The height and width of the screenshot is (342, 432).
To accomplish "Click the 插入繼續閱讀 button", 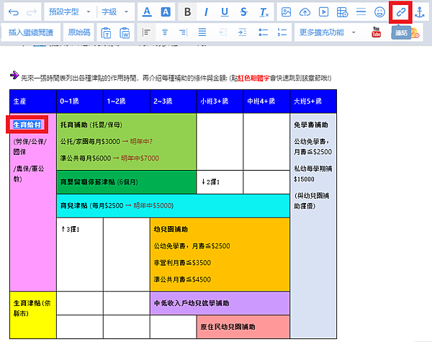I will pyautogui.click(x=31, y=32).
